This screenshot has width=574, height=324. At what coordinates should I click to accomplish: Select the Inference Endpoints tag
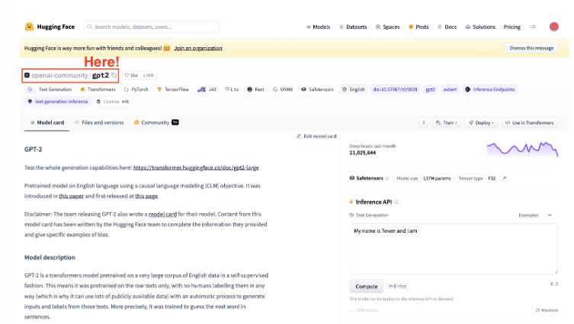490,90
